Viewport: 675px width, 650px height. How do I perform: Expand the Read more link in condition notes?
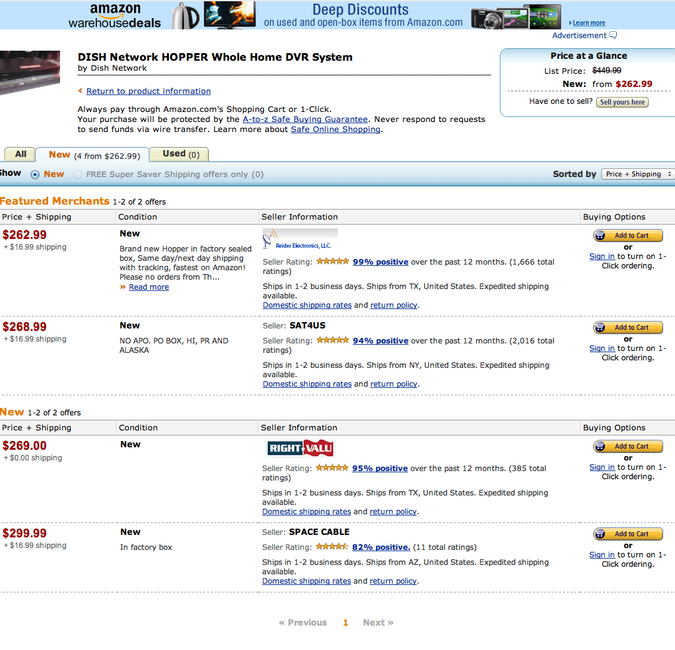148,287
